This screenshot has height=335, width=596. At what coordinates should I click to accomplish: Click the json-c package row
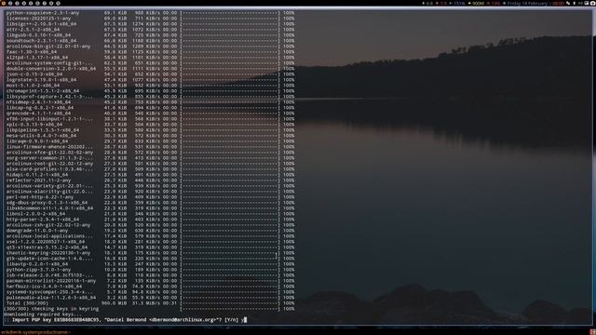click(x=150, y=74)
